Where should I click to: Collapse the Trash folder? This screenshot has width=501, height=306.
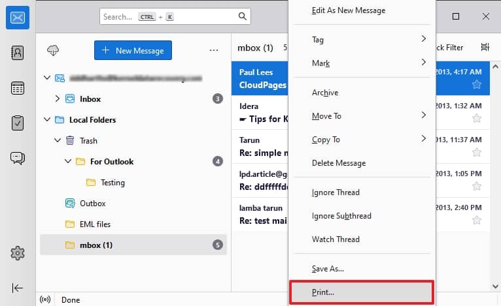coord(58,140)
